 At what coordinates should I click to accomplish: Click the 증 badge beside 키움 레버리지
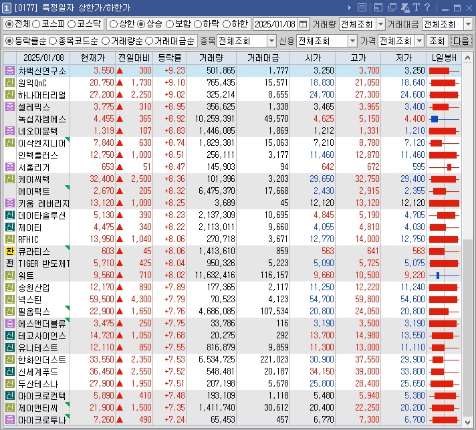point(10,203)
